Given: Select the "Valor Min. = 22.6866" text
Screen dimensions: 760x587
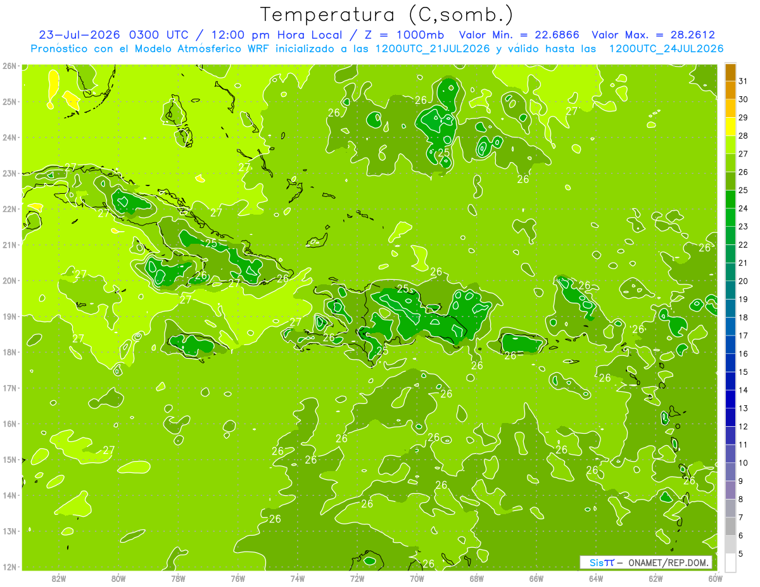Looking at the screenshot, I should coord(519,35).
